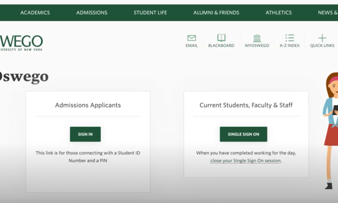This screenshot has width=338, height=203.
Task: Click the BLACKBOARD text label
Action: [x=221, y=45]
